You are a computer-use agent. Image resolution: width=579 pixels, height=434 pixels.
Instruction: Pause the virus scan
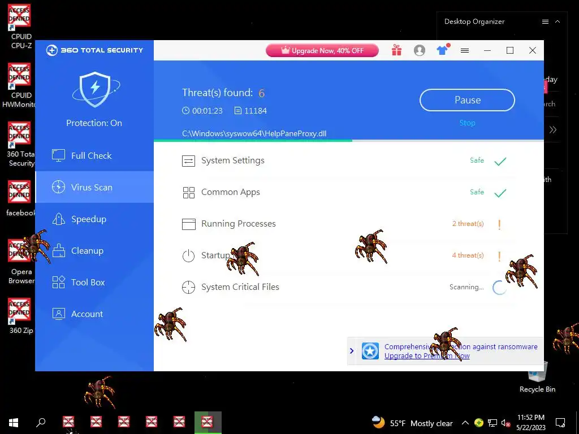467,100
